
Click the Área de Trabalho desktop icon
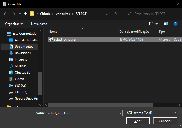click(11, 40)
